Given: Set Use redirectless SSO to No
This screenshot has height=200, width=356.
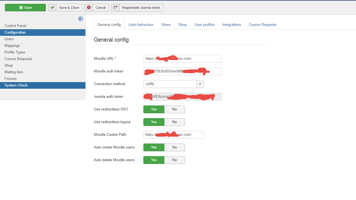Looking at the screenshot, I should [175, 109].
